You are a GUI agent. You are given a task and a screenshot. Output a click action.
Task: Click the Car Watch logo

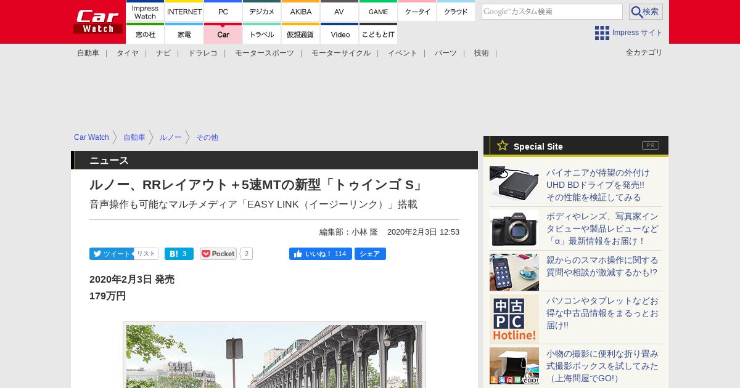click(98, 22)
